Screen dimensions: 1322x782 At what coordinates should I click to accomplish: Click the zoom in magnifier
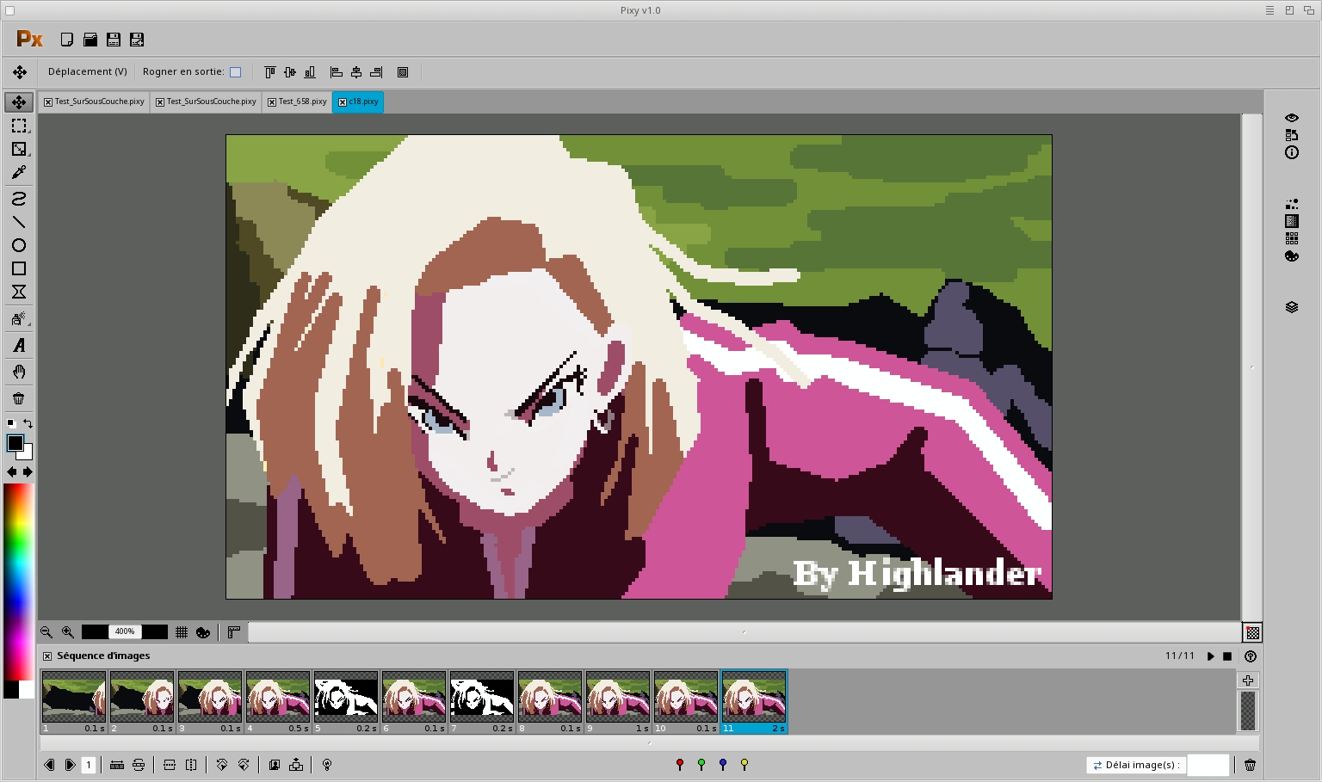68,632
